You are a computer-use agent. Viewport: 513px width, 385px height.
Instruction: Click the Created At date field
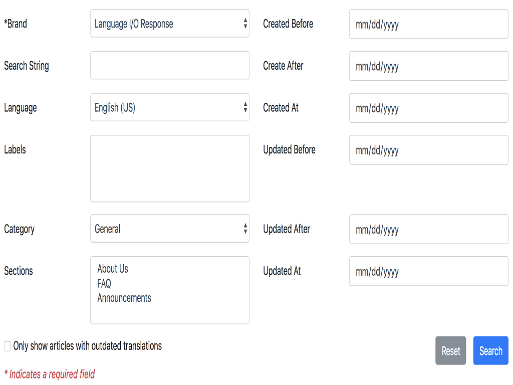pos(428,108)
